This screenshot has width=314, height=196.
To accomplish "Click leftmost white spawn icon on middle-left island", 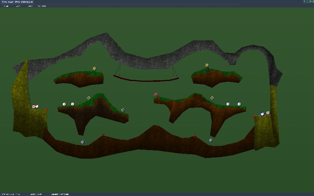I will (x=64, y=104).
